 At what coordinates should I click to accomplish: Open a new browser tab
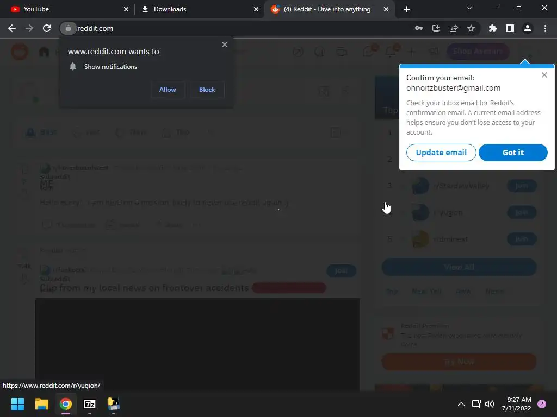(x=407, y=9)
